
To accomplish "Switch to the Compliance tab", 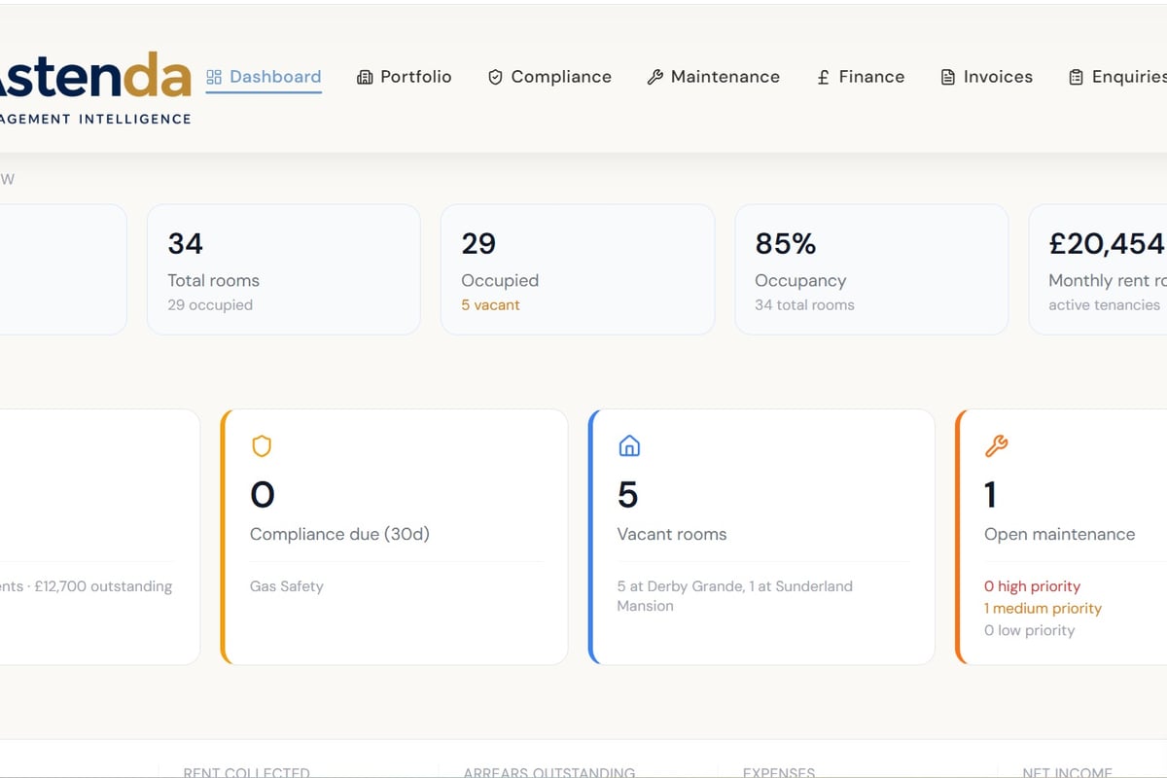I will [549, 77].
